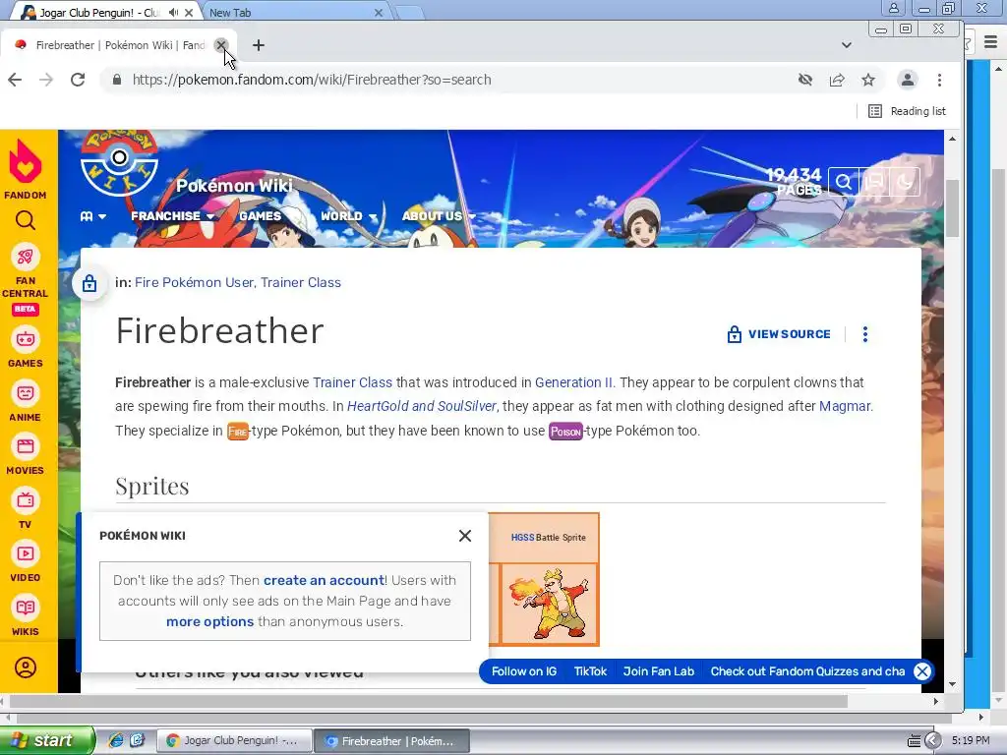The width and height of the screenshot is (1007, 755).
Task: Close the Firebreather tab
Action: click(221, 45)
